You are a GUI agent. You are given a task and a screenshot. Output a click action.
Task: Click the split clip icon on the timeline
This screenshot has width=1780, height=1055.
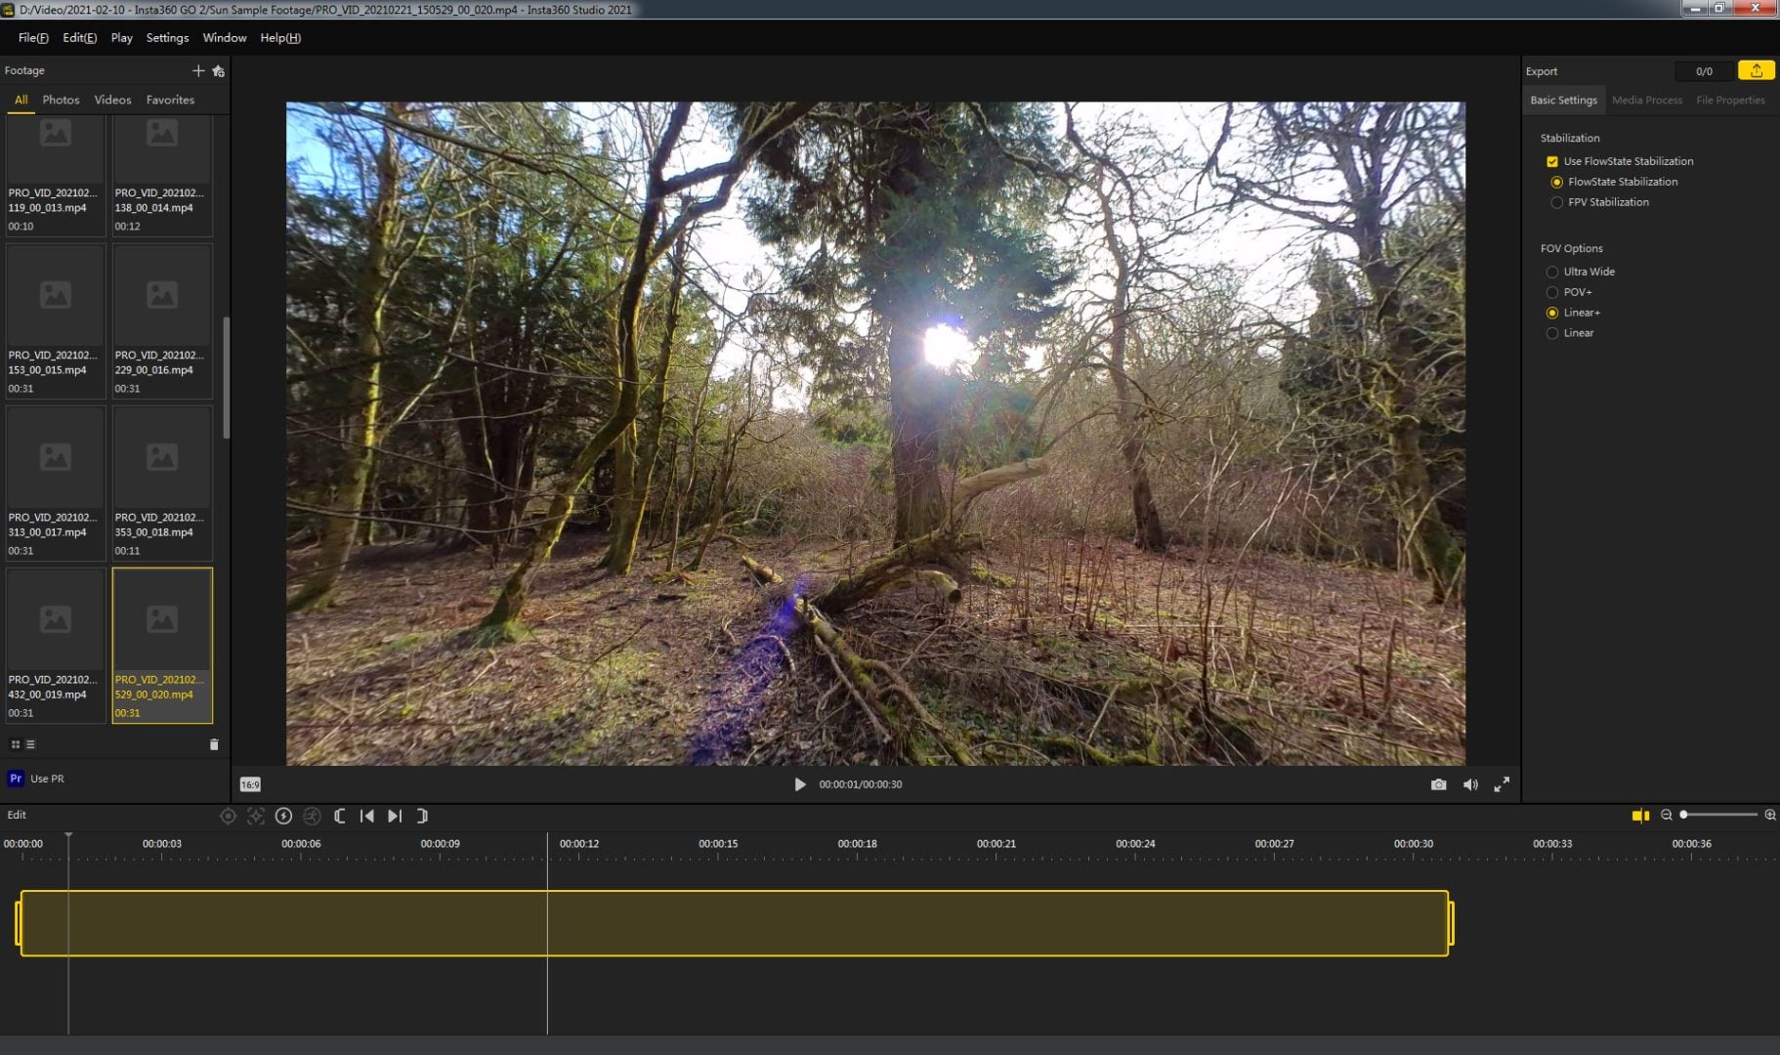(x=1640, y=816)
